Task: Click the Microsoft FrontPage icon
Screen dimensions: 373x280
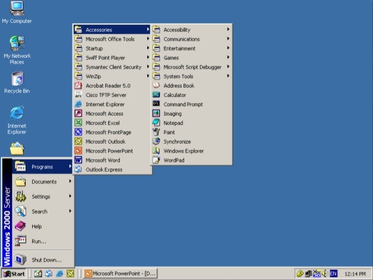Action: pyautogui.click(x=78, y=132)
